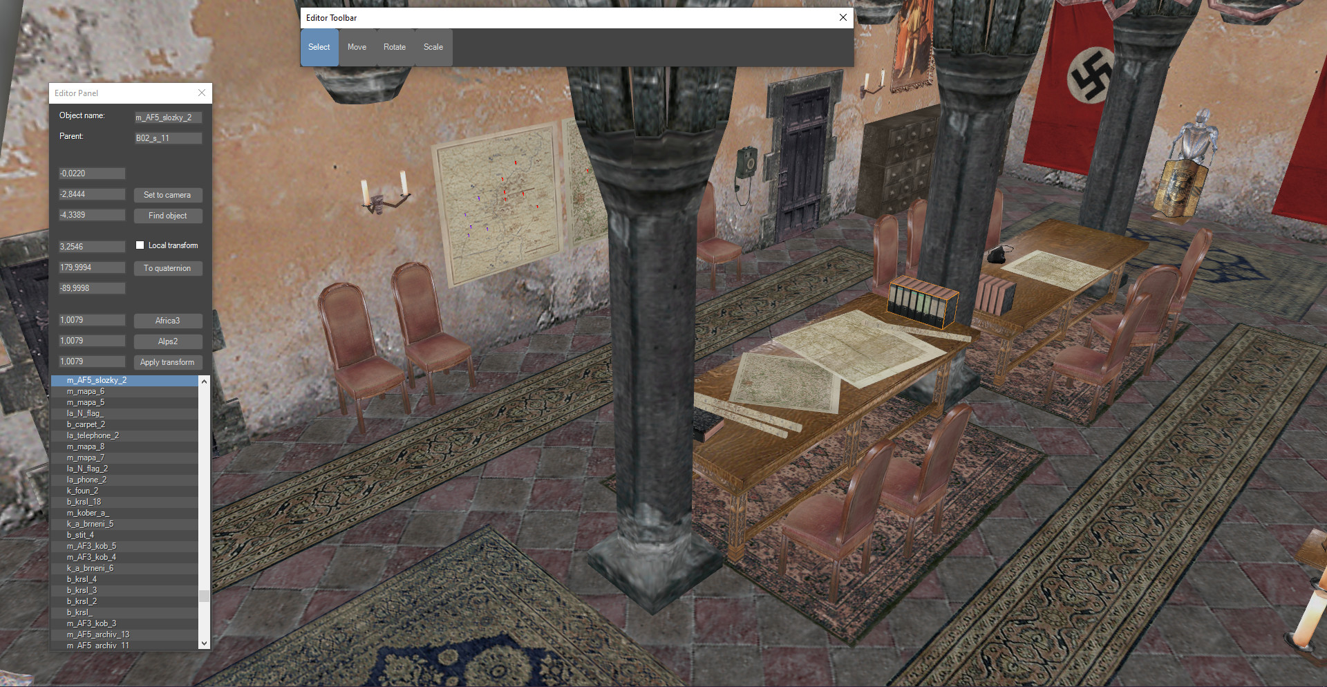This screenshot has height=687, width=1327.
Task: Enable the Local transform checkbox
Action: [x=140, y=245]
